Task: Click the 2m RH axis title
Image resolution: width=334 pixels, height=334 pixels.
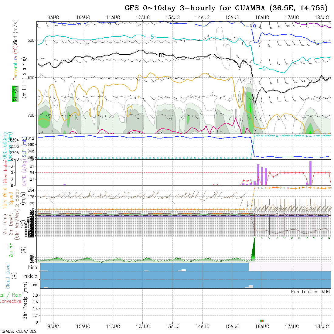Action: (11, 250)
